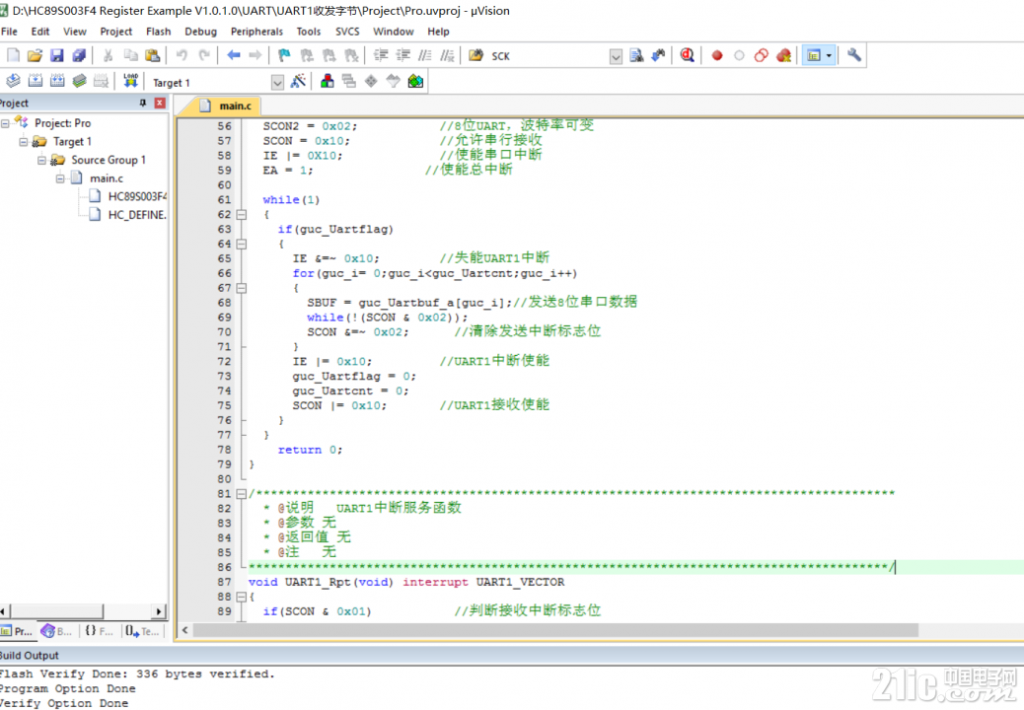
Task: Navigate backwards with the blue left arrow
Action: coord(233,55)
